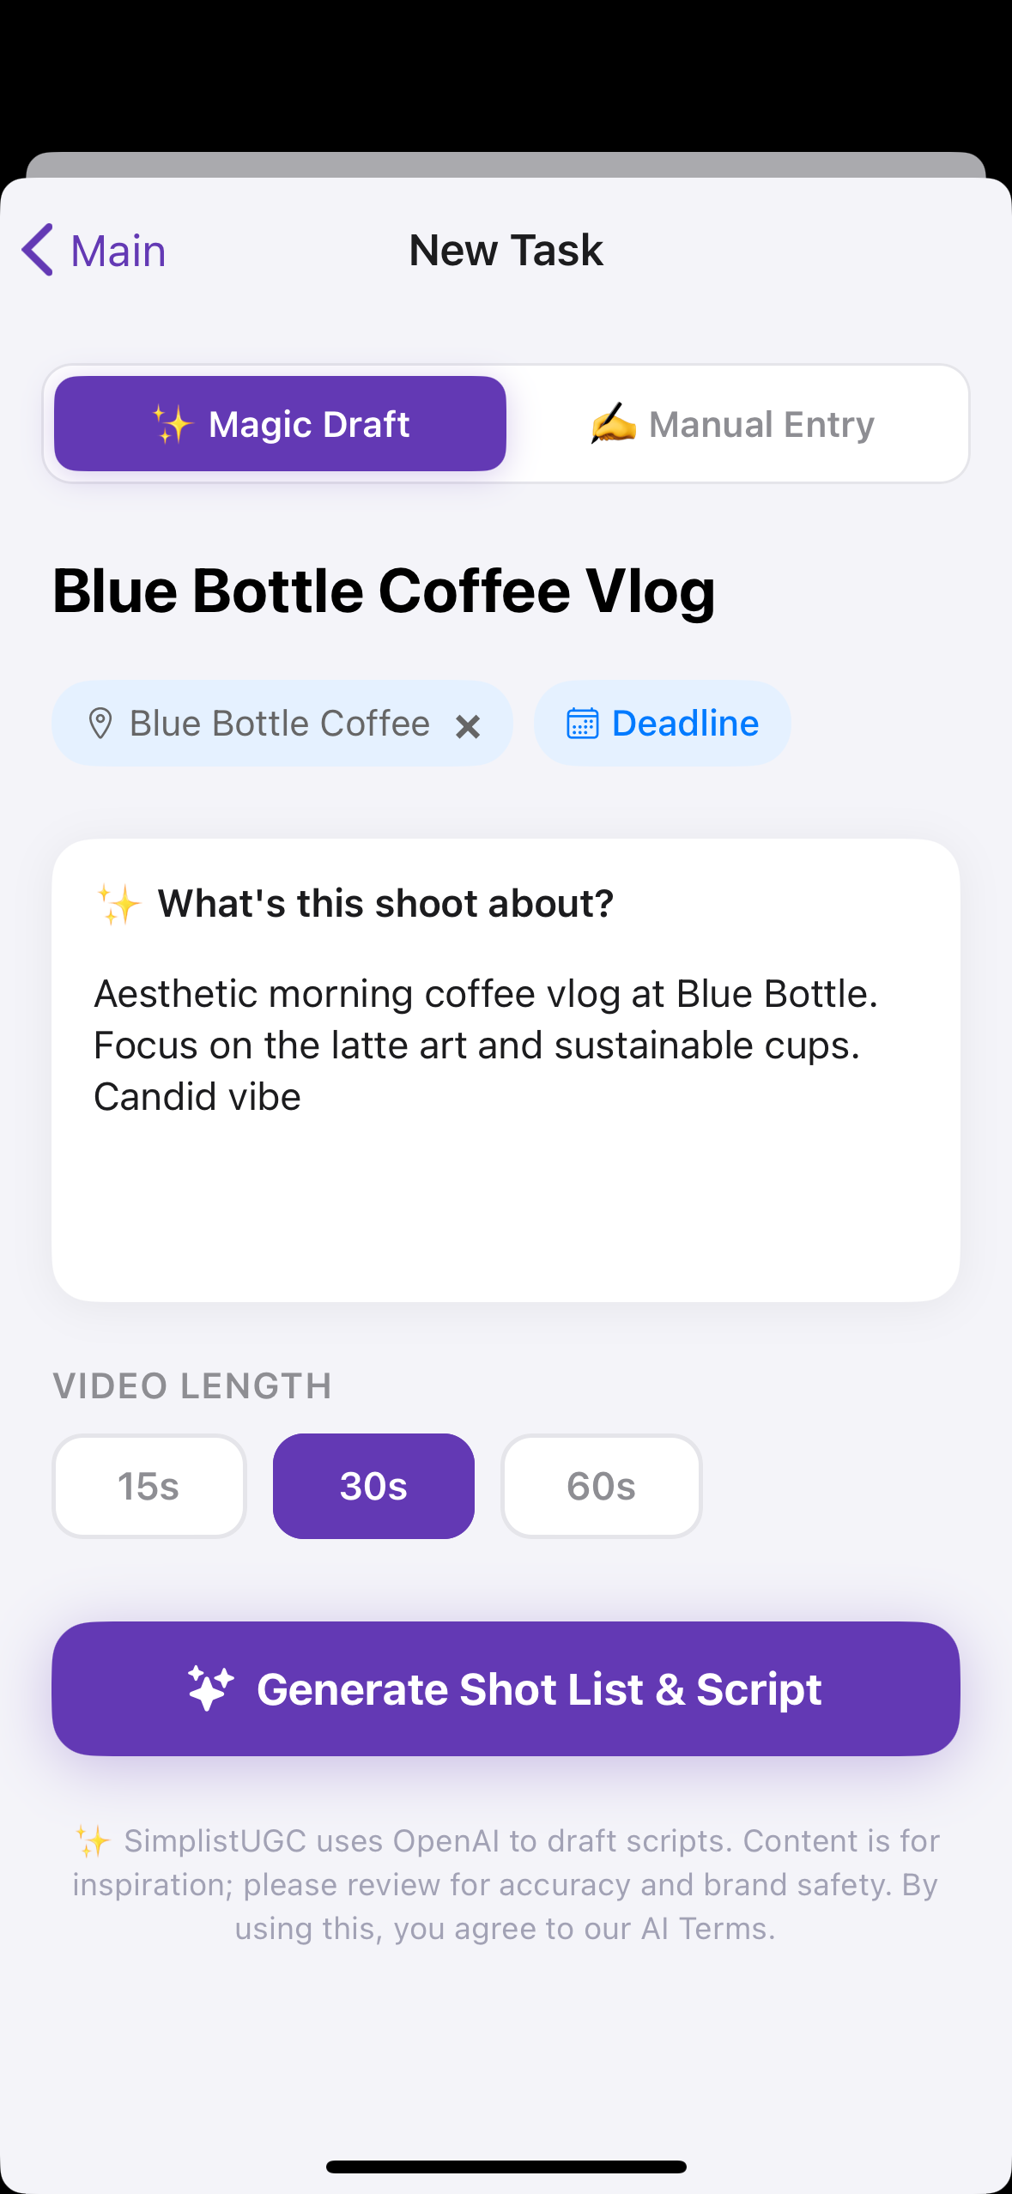Select the 15s video length
This screenshot has height=2194, width=1012.
(148, 1486)
